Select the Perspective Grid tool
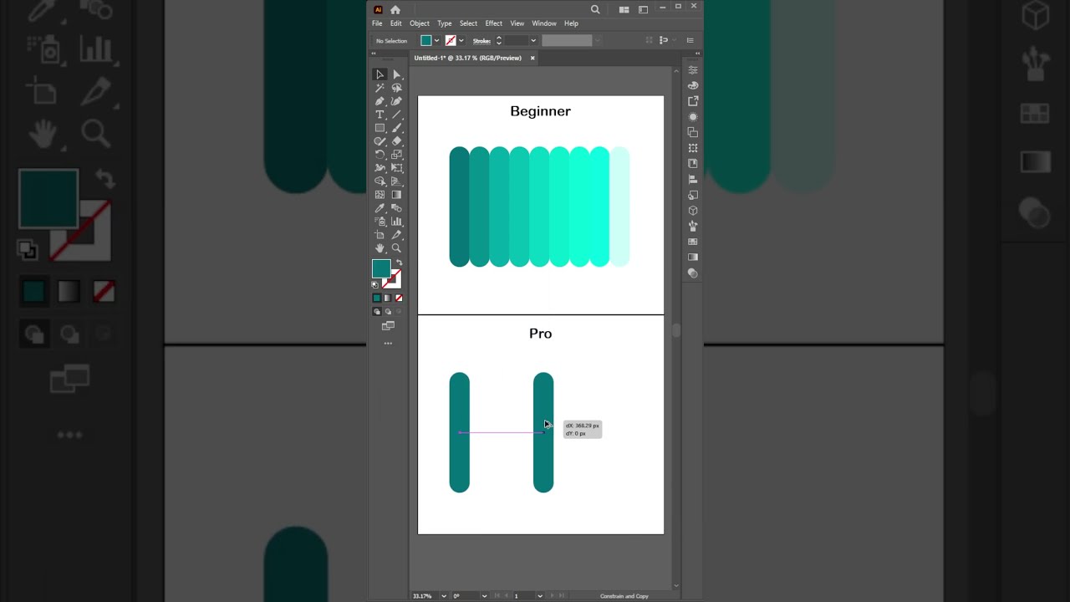This screenshot has height=602, width=1070. [x=396, y=181]
